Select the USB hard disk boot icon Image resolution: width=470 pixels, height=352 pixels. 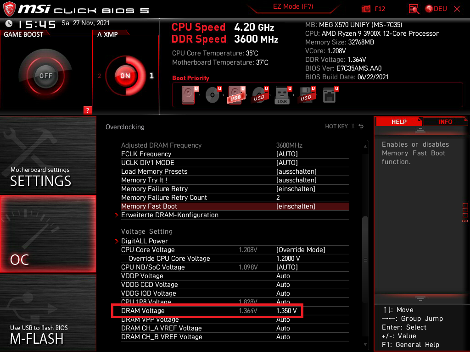237,95
